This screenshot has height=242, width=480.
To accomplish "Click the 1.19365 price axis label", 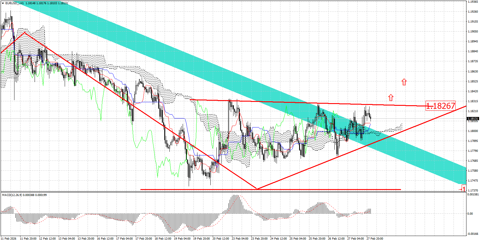I will [473, 2].
